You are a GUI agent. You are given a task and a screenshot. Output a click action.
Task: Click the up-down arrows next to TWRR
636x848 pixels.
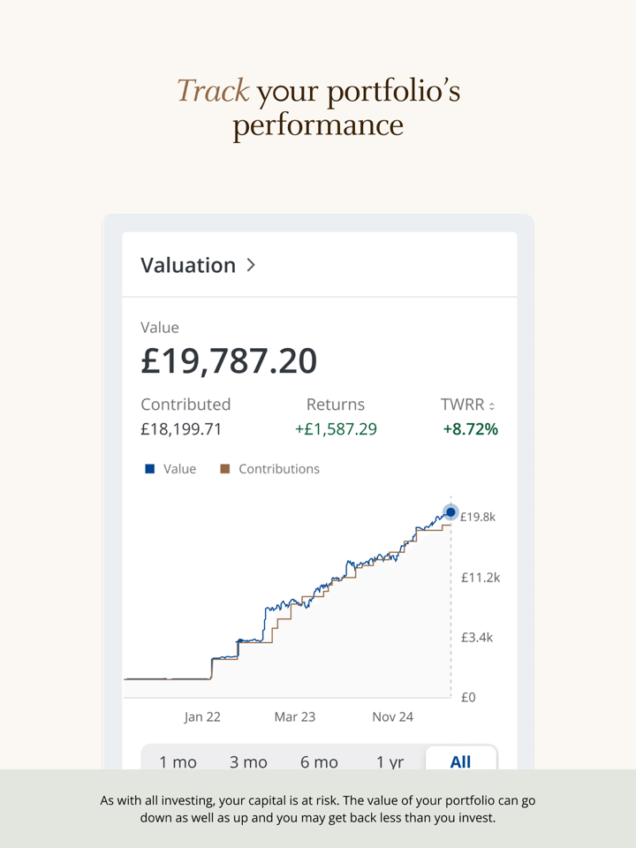[492, 406]
